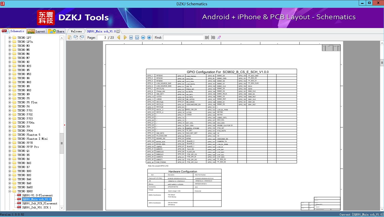
Task: Select the TECNO M7 tree entry
Action: [x=23, y=58]
